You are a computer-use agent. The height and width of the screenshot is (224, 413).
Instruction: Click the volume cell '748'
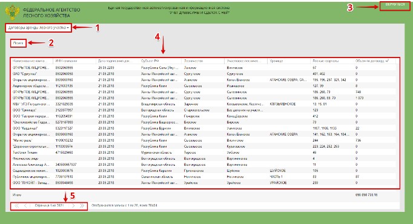tap(358, 92)
